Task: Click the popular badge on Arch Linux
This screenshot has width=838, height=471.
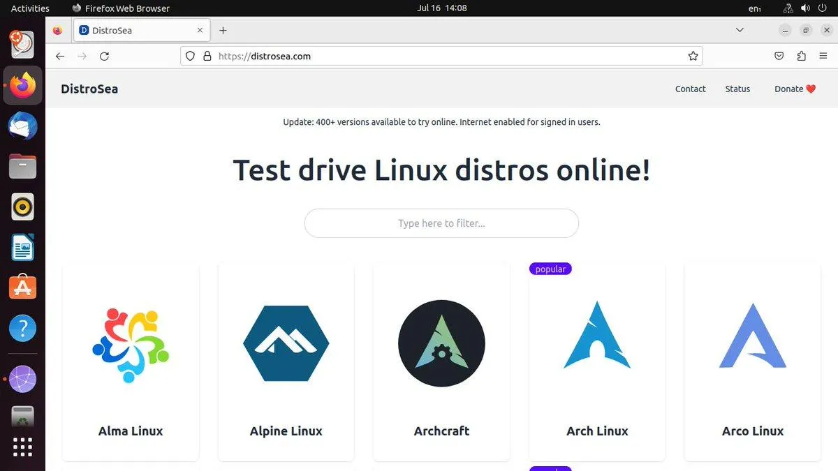Action: (550, 269)
